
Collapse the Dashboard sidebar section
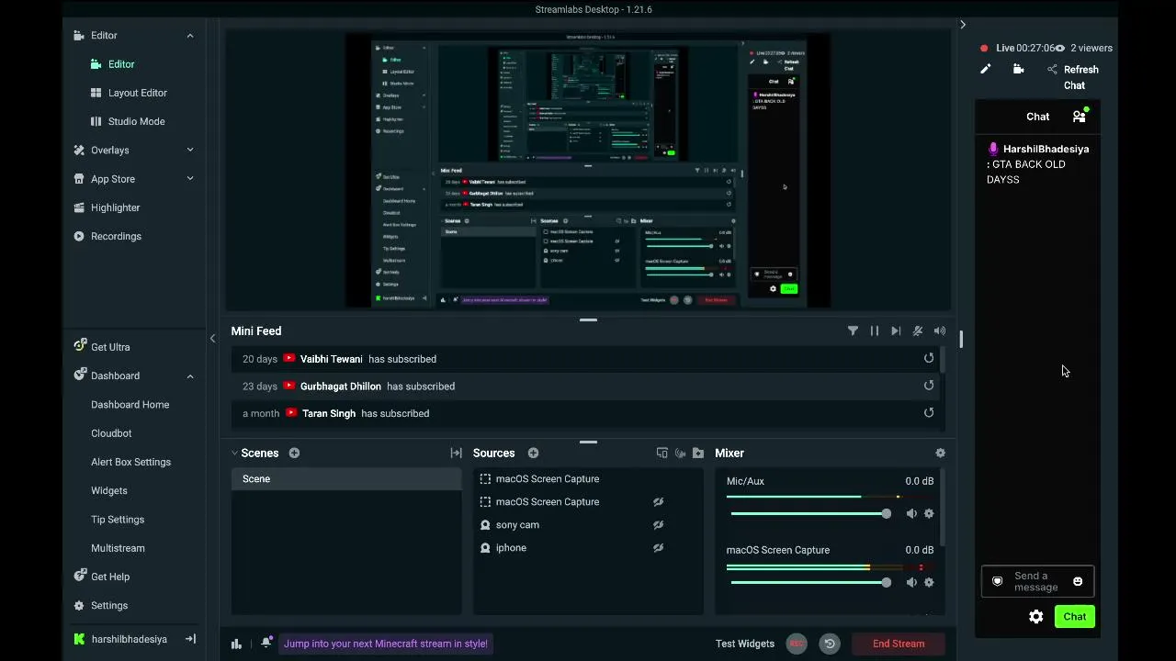click(x=190, y=375)
